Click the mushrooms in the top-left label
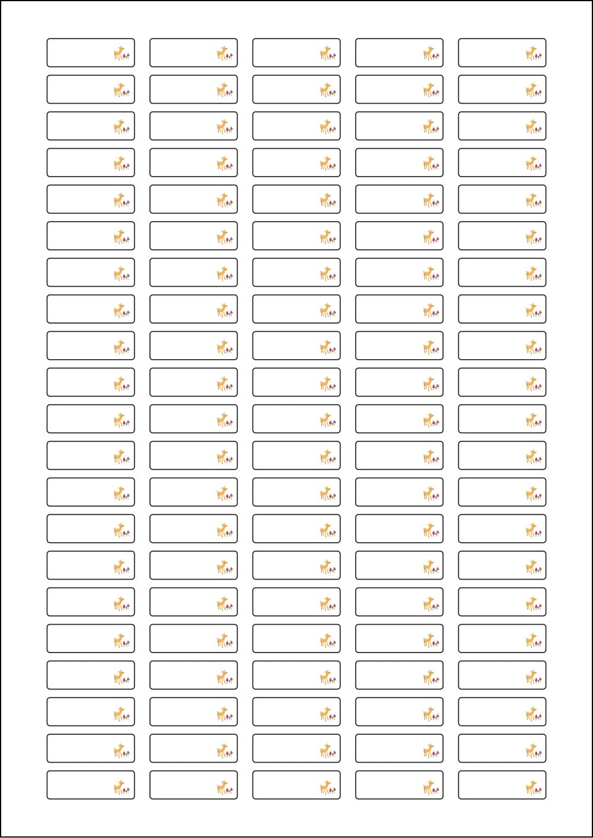The width and height of the screenshot is (593, 838). click(x=127, y=56)
